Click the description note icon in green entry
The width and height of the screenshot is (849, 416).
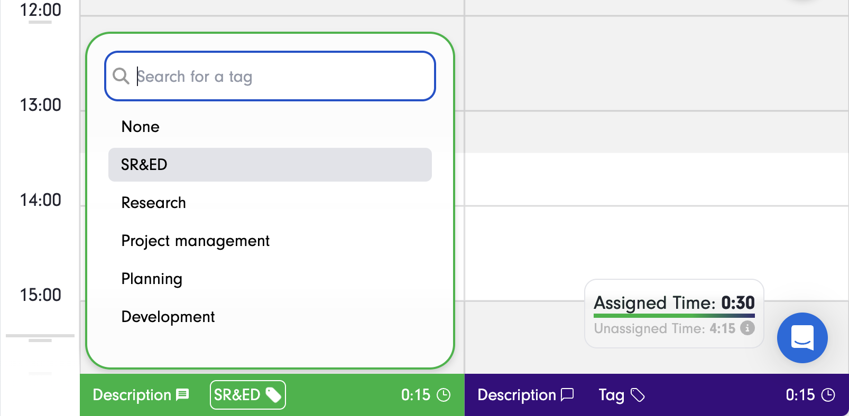(182, 395)
